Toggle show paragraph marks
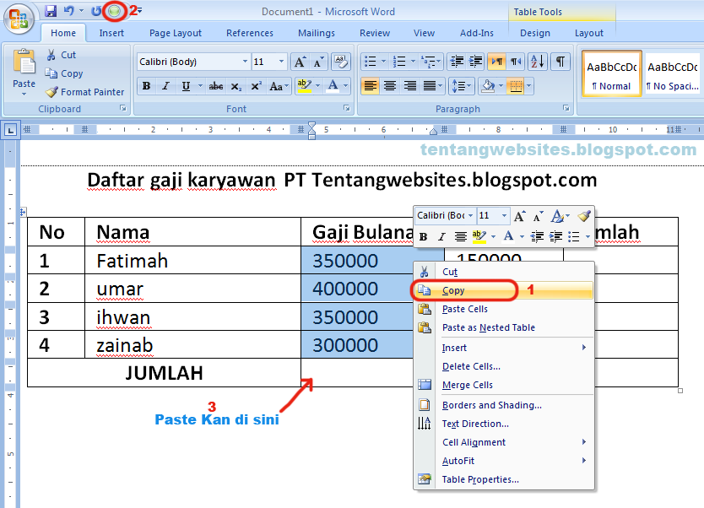 pos(560,62)
